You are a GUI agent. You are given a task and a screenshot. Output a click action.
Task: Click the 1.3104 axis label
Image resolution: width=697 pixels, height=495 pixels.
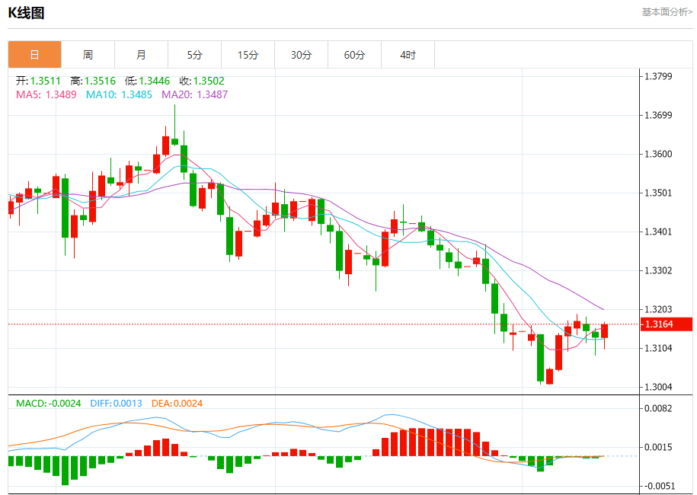pyautogui.click(x=658, y=348)
